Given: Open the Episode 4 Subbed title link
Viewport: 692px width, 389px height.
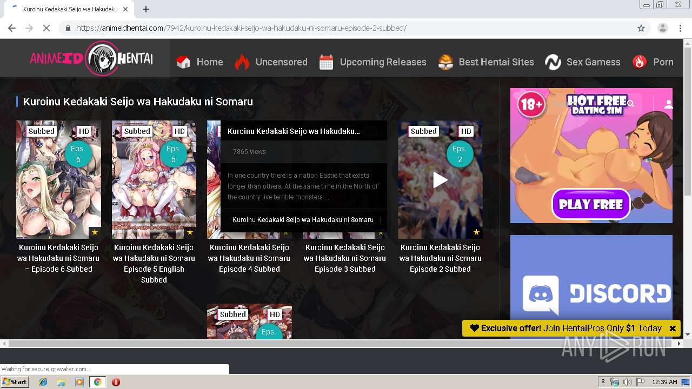Looking at the screenshot, I should click(249, 258).
